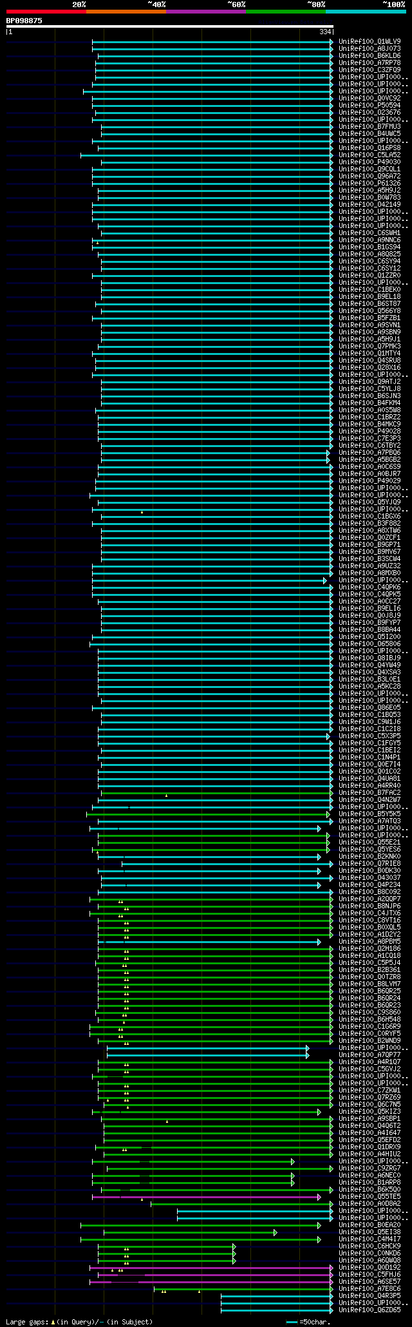Image resolution: width=412 pixels, height=1327 pixels.
Task: Click hit label UniRef100_B5Y5K5
Action: coord(370,814)
